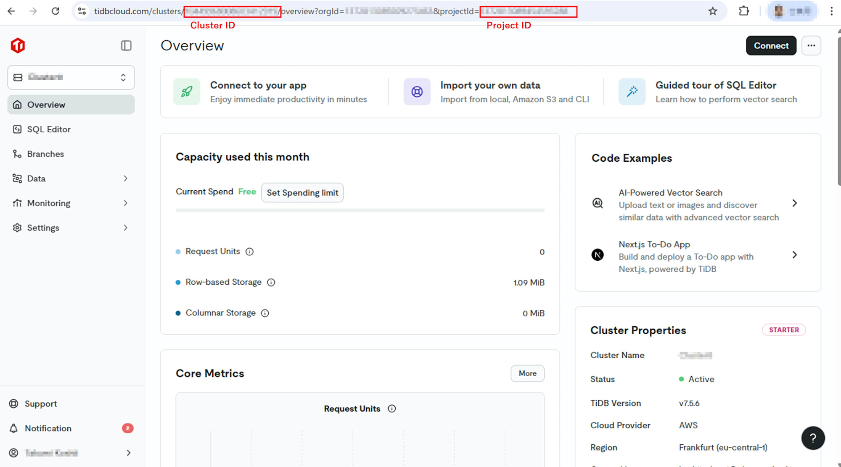Click info icon next to Row-based Storage

point(271,282)
